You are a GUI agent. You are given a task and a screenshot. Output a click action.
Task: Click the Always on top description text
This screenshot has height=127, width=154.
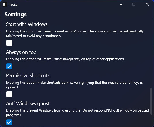65,59
